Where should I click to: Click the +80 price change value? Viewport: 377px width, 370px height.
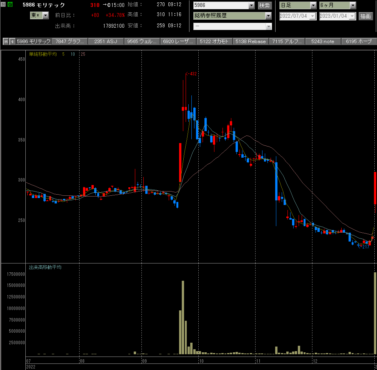click(x=95, y=15)
